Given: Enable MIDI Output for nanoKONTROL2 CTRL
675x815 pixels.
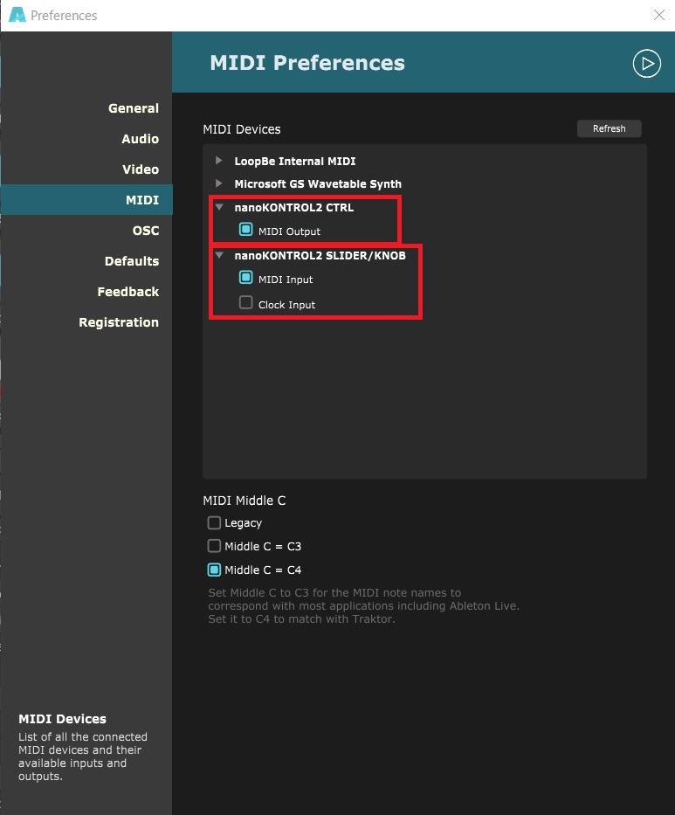Looking at the screenshot, I should (x=245, y=229).
